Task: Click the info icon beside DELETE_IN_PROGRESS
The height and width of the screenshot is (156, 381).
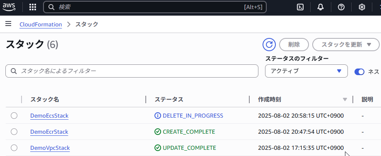Action: click(157, 116)
